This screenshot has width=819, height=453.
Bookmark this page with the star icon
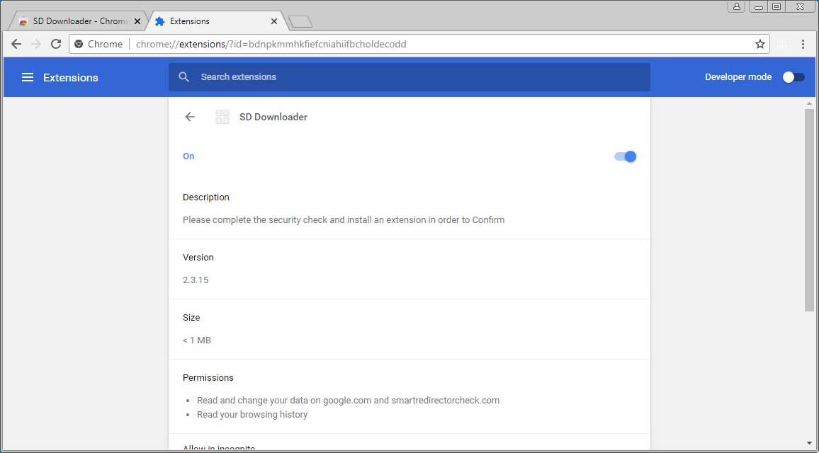click(x=760, y=45)
